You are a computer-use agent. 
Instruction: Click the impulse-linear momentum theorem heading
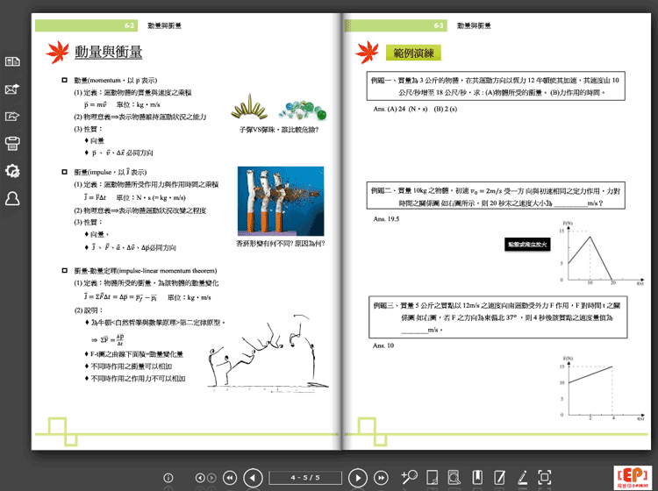click(145, 271)
